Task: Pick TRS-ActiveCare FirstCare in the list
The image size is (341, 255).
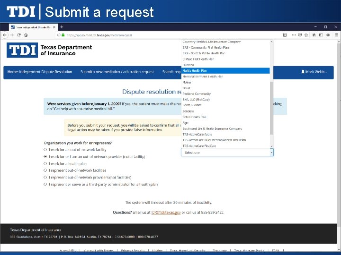Action: tap(225, 146)
